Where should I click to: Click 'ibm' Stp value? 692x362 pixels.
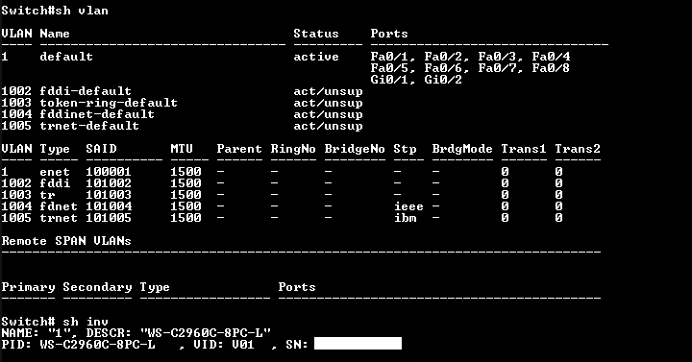click(405, 217)
